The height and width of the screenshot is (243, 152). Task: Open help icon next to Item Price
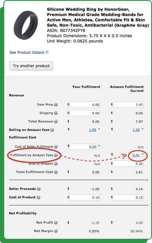[56, 105]
